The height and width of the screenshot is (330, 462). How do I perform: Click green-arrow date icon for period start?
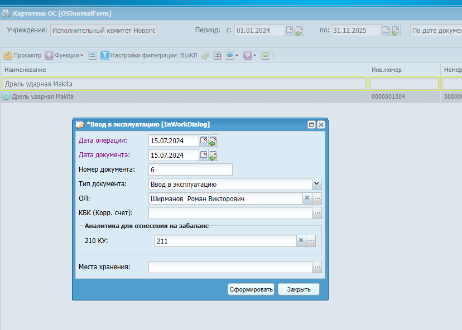[x=299, y=30]
